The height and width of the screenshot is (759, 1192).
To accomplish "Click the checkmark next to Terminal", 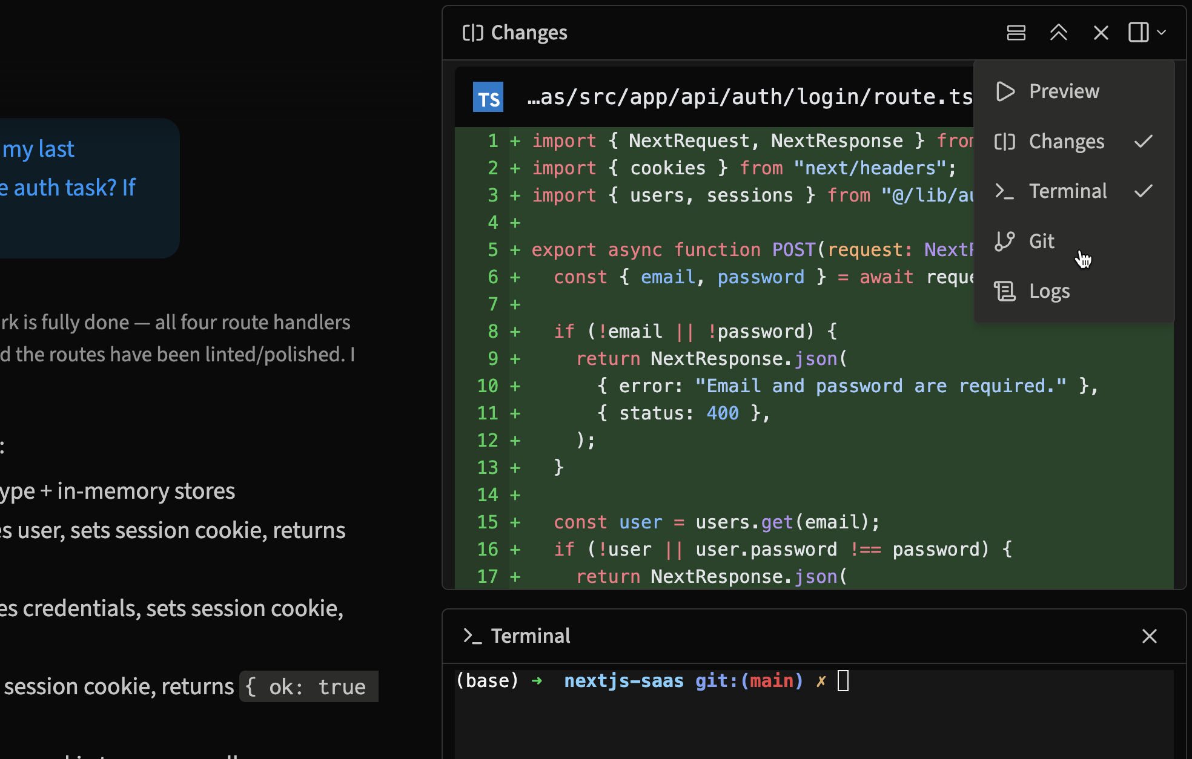I will click(1144, 191).
